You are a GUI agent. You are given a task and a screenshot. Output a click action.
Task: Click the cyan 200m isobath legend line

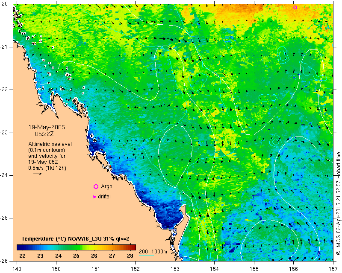click(x=147, y=255)
